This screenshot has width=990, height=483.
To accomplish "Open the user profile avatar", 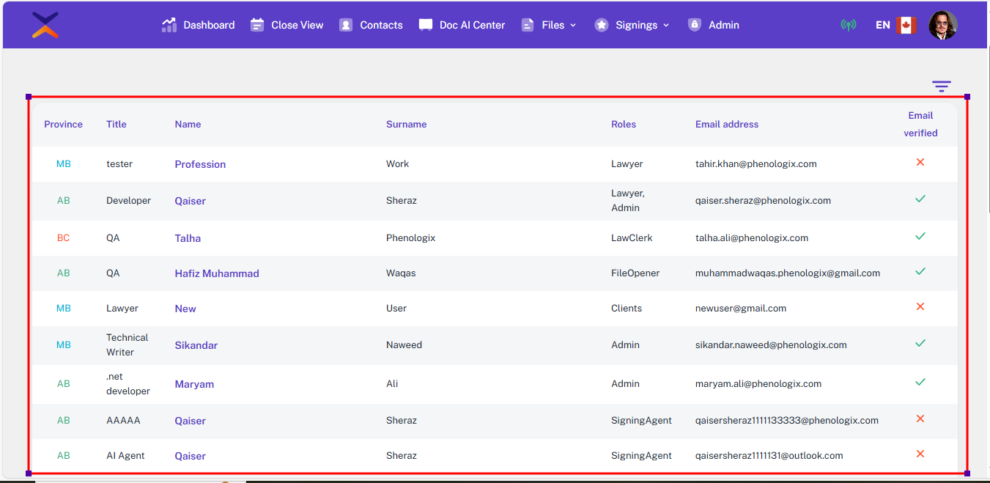I will [942, 25].
